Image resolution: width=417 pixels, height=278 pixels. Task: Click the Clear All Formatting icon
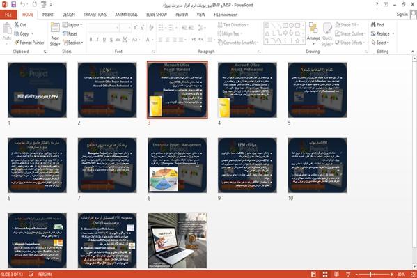tap(151, 28)
